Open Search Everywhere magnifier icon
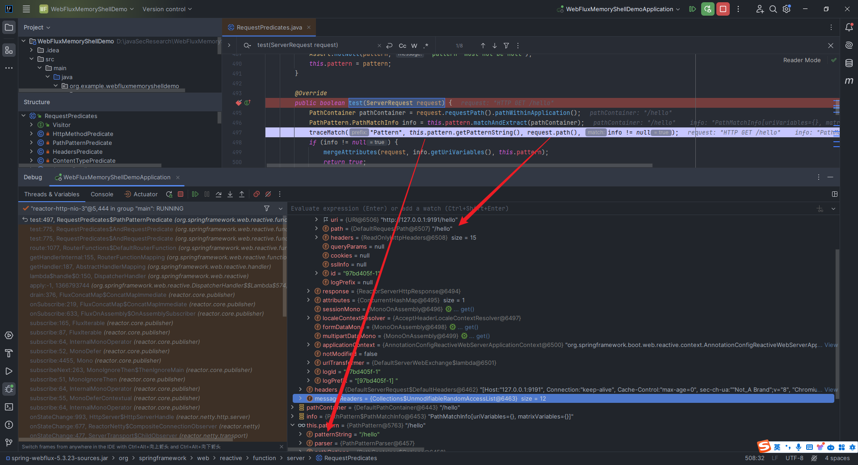The image size is (858, 465). tap(773, 9)
